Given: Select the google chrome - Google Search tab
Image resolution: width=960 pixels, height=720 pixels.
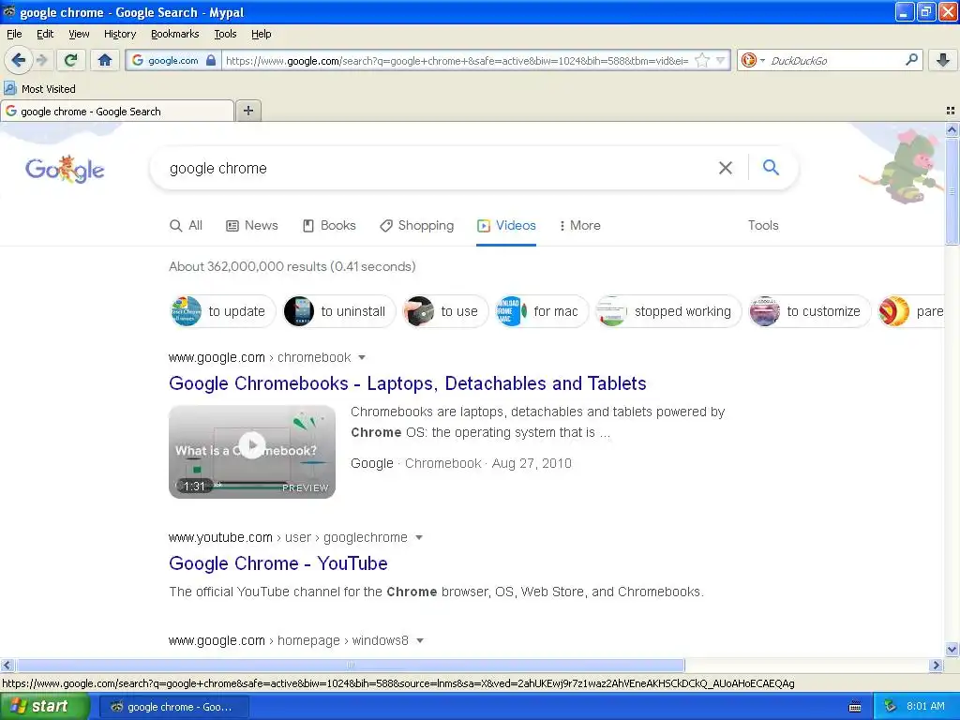Looking at the screenshot, I should point(116,111).
